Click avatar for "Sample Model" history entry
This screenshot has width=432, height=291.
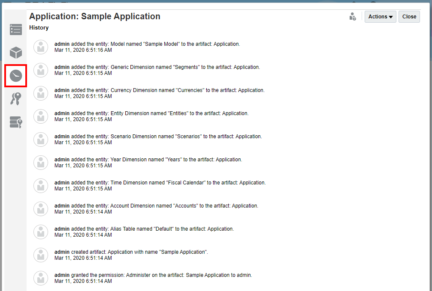(41, 47)
